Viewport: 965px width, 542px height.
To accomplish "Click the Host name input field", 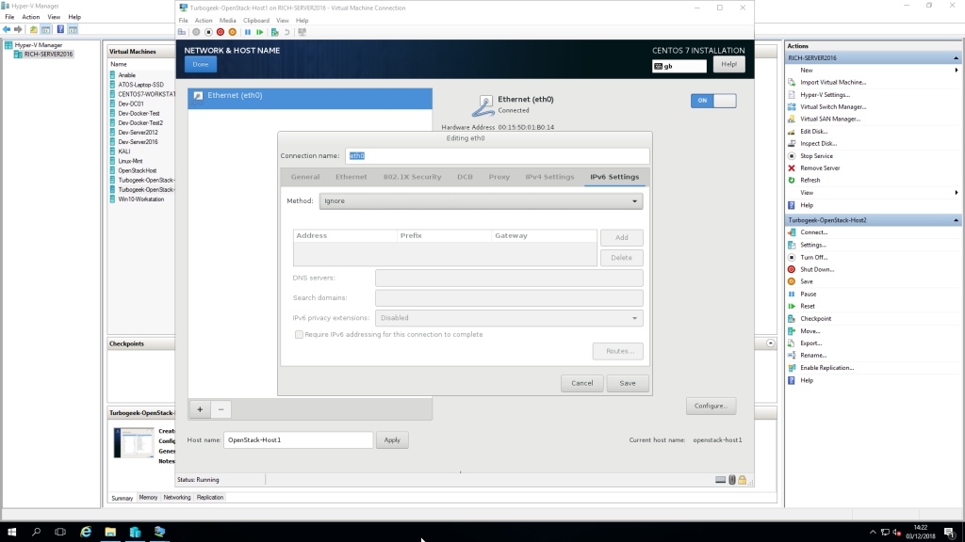I will click(298, 440).
